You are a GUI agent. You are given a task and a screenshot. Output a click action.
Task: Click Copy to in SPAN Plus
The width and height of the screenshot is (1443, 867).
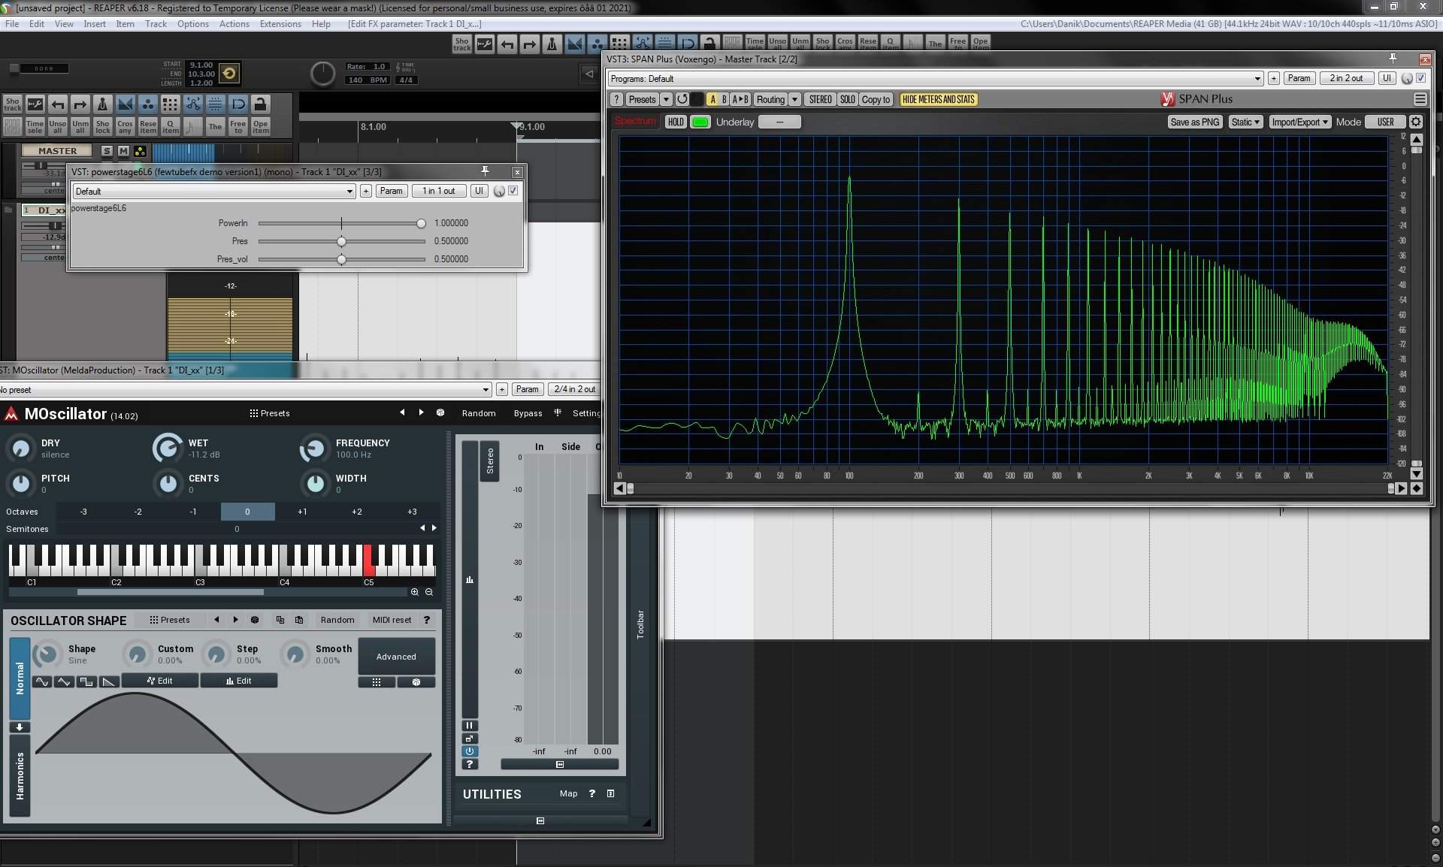click(876, 99)
